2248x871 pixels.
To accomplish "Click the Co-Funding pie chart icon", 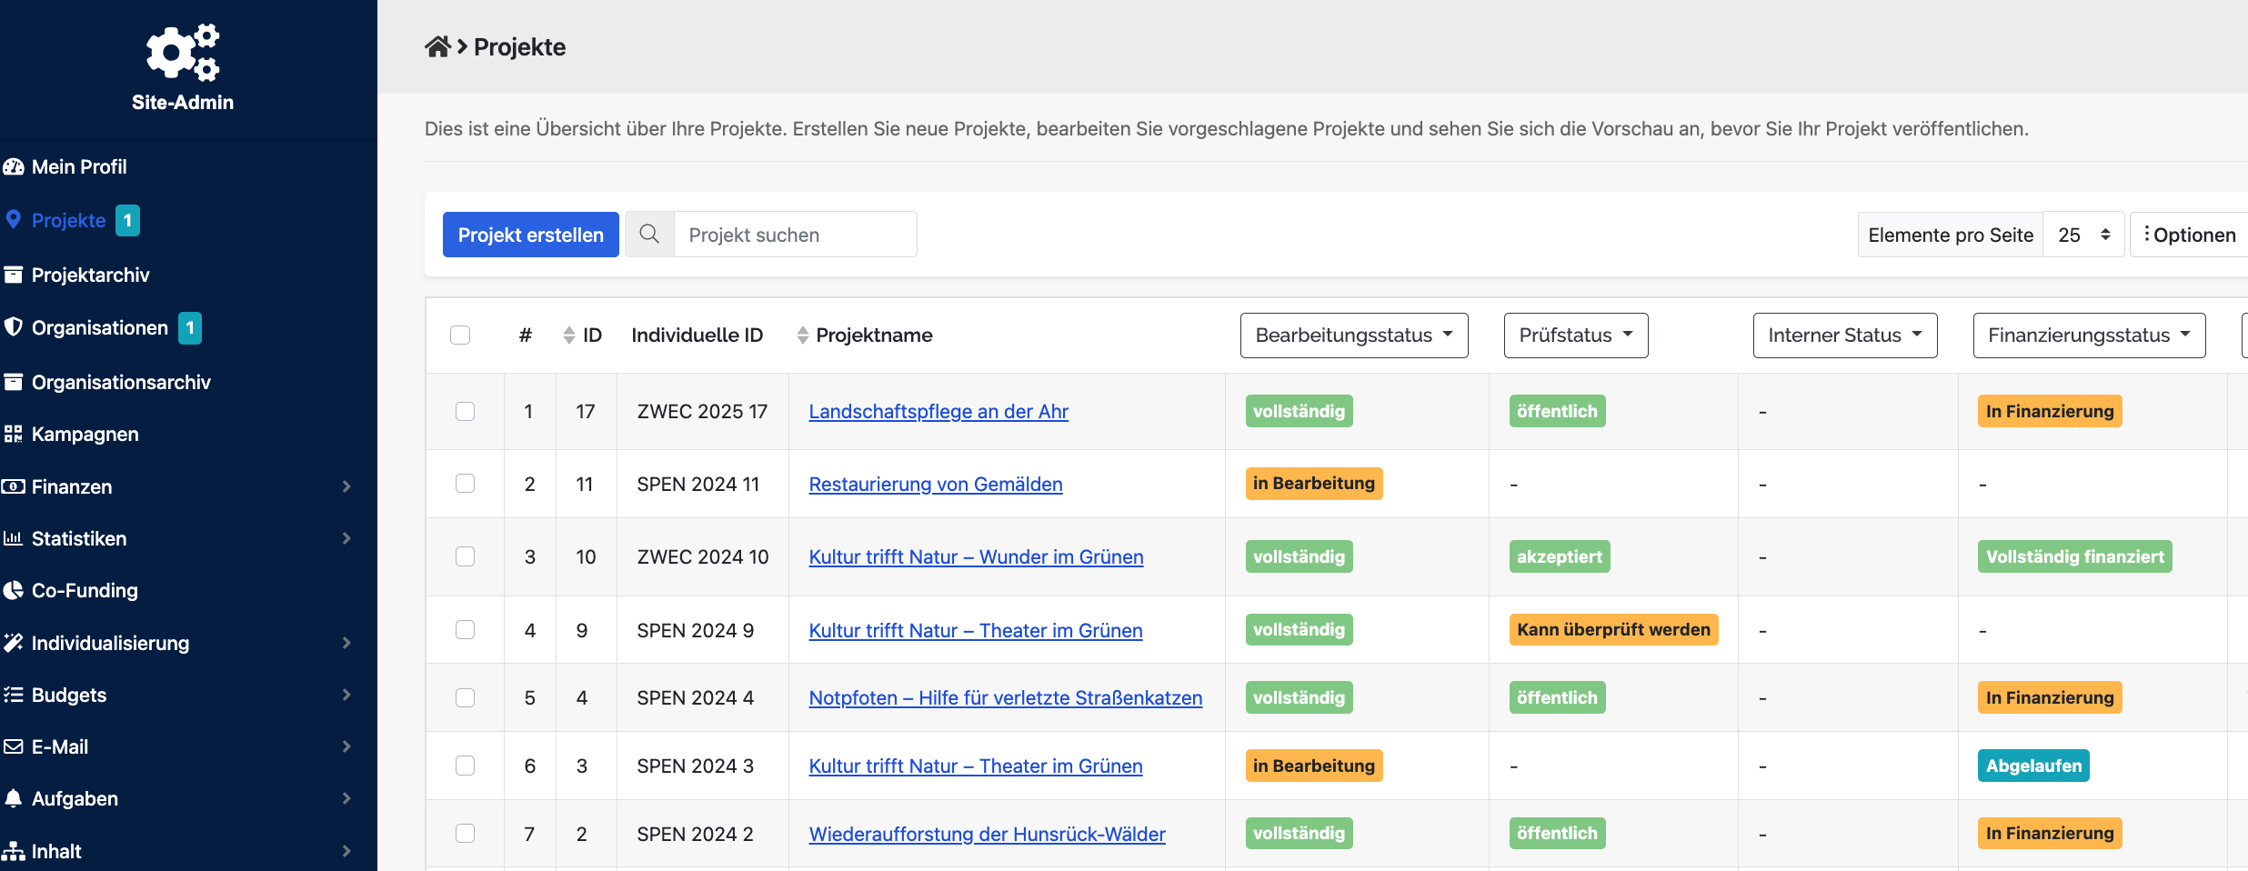I will pyautogui.click(x=14, y=591).
